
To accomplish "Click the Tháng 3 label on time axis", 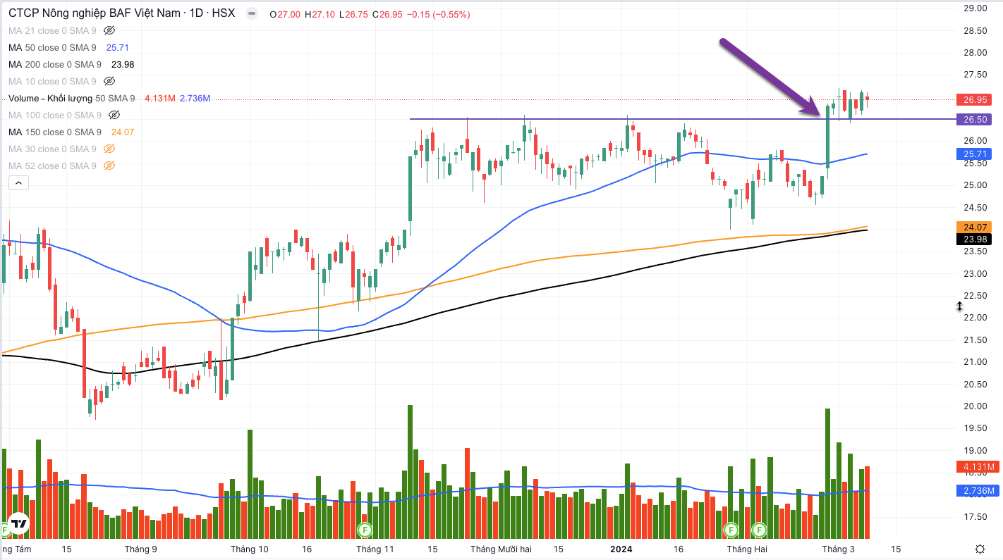I will click(x=838, y=549).
